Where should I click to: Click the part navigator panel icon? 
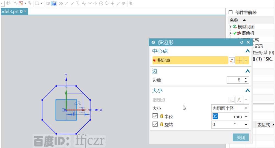tap(231, 12)
